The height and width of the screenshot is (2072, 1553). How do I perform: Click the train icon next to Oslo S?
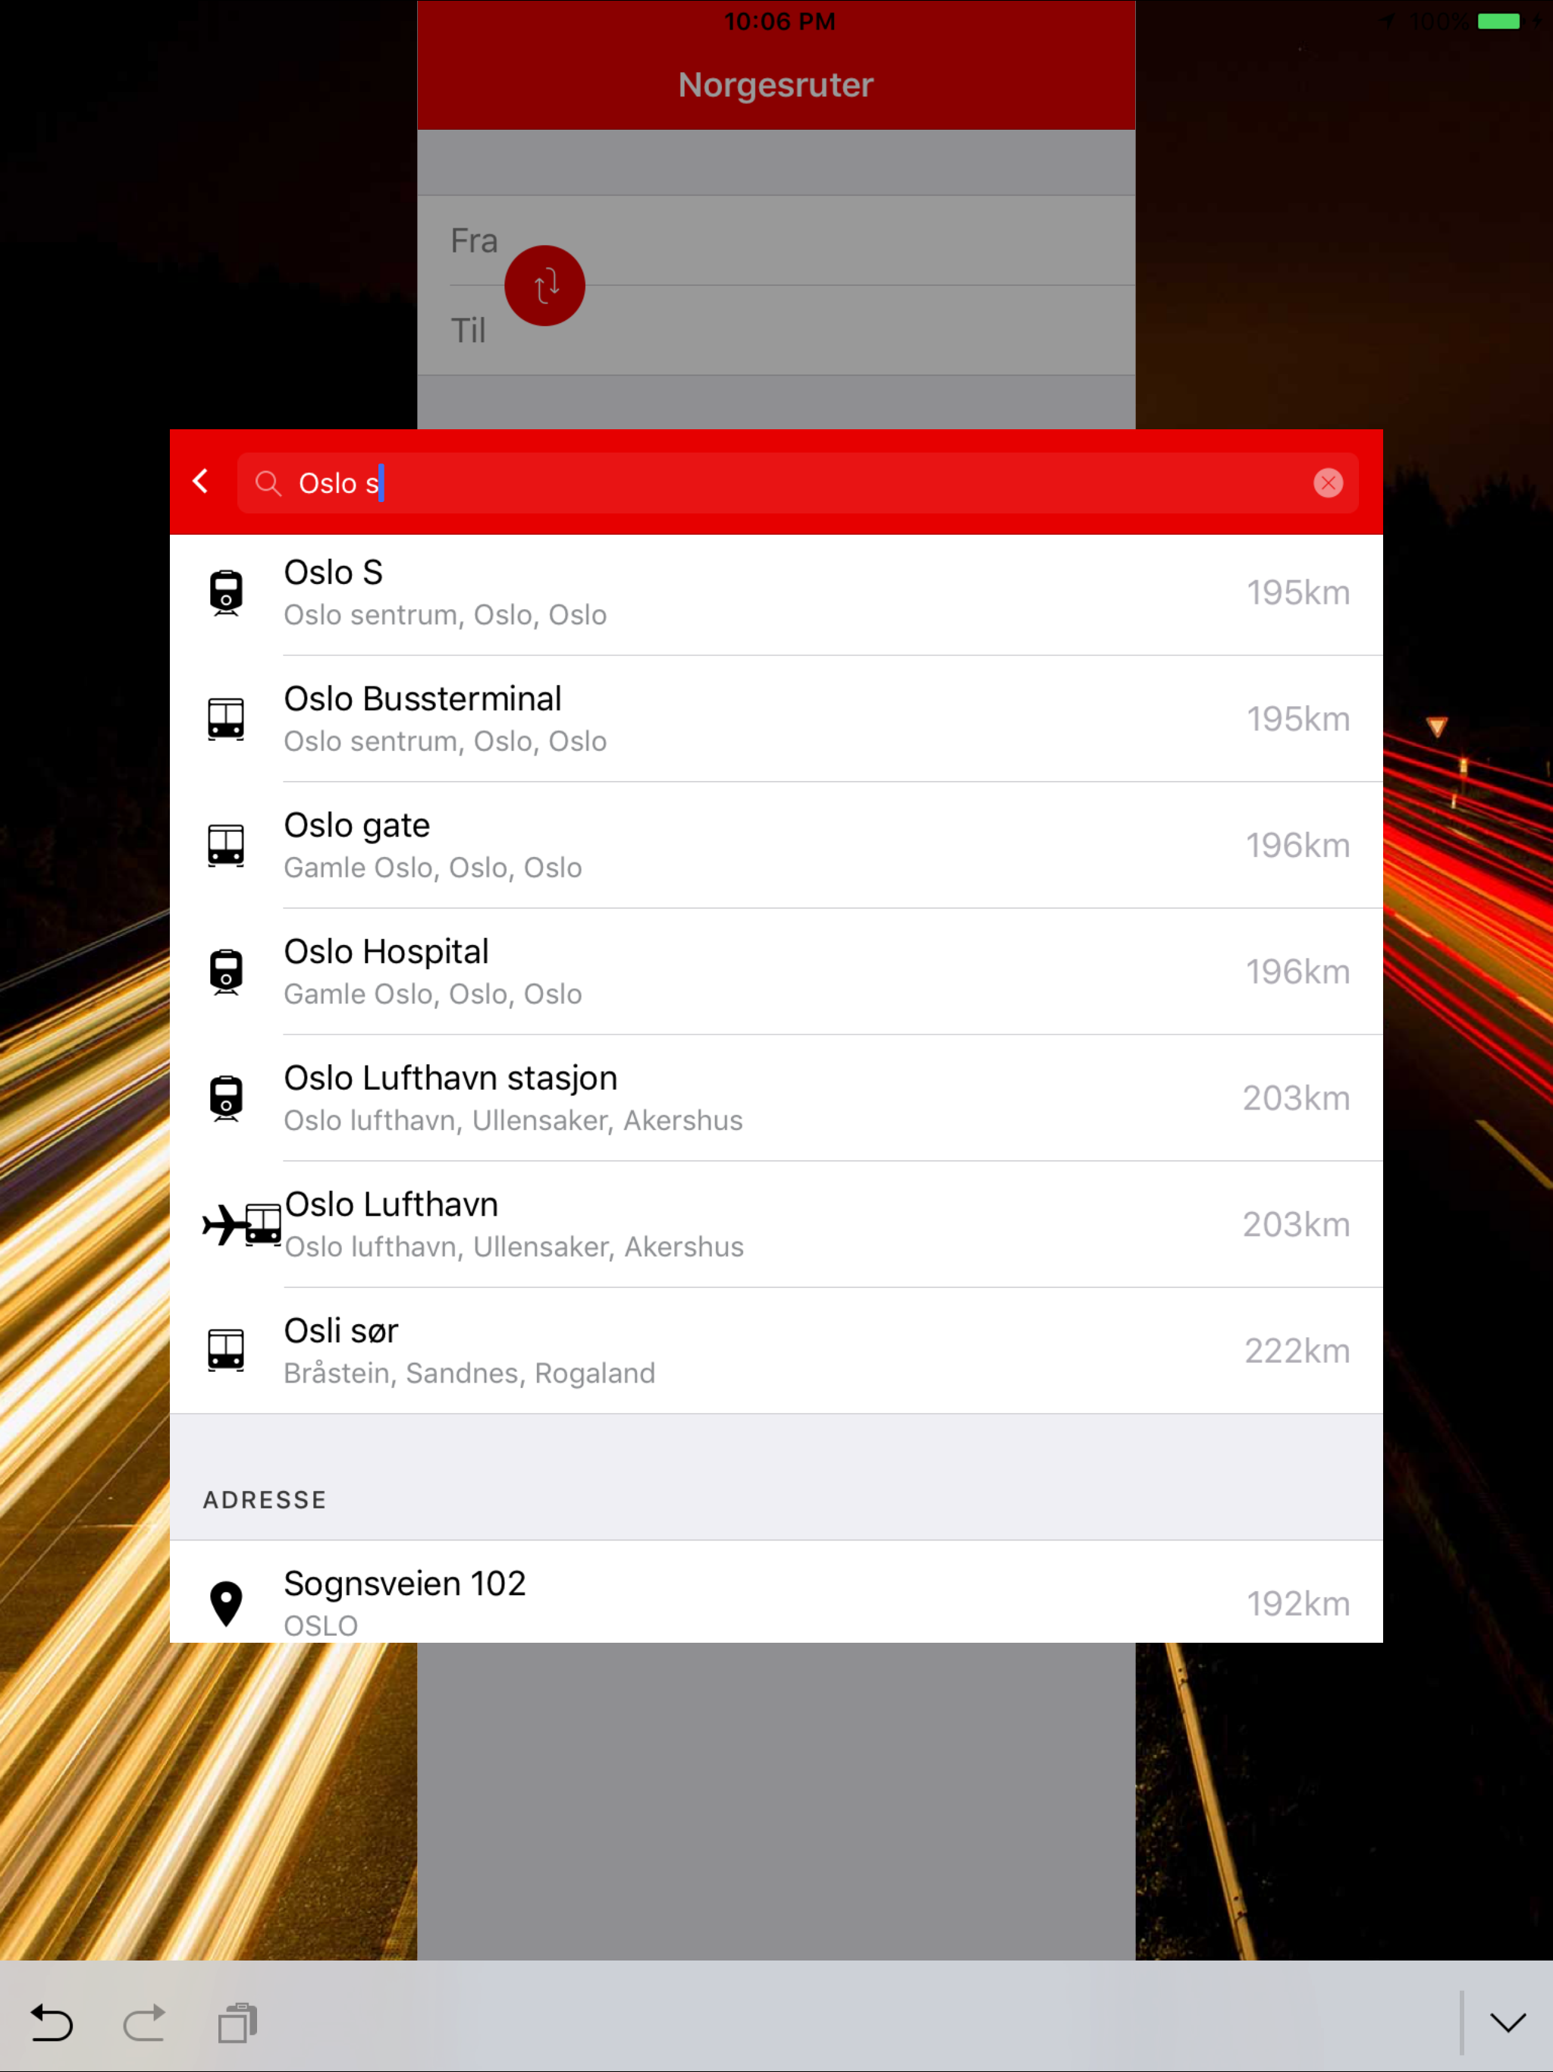226,593
